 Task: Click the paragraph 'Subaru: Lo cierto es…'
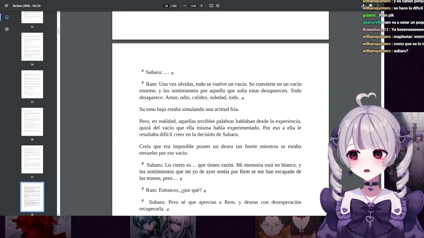pos(220,171)
